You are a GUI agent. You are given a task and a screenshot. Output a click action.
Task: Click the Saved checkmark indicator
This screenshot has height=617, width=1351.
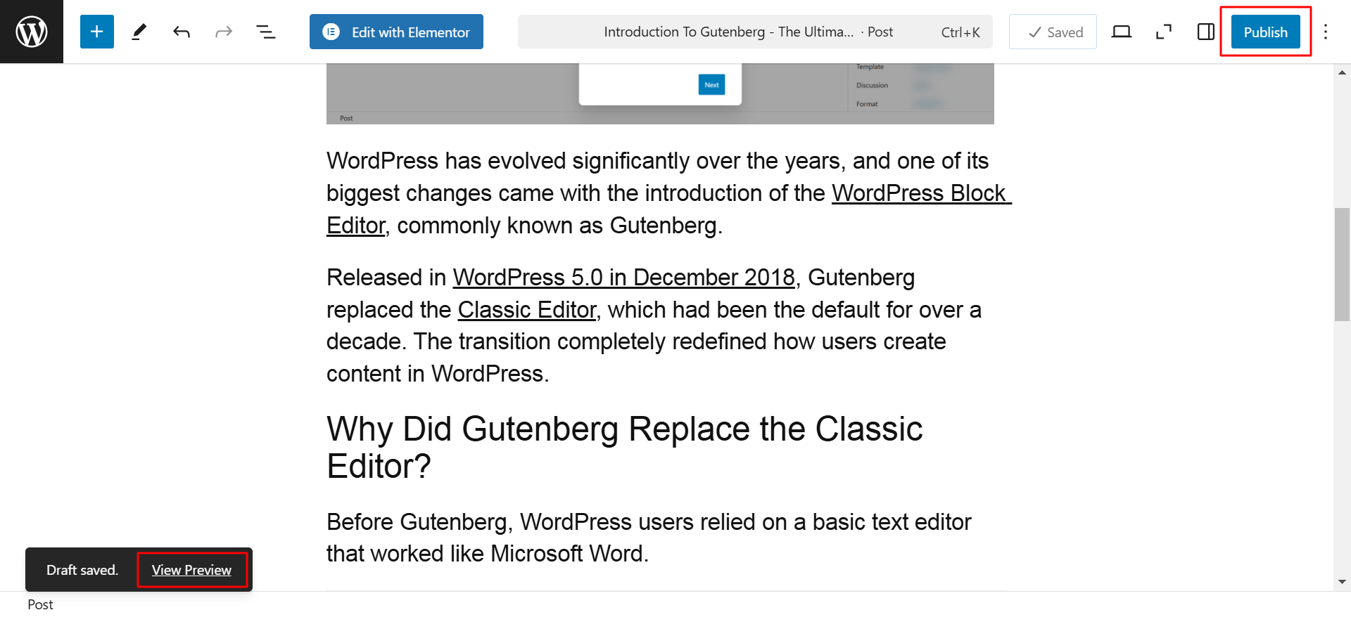[1053, 32]
